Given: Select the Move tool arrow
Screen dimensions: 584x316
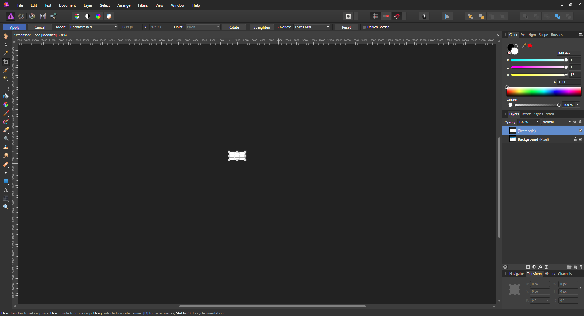Looking at the screenshot, I should coord(6,45).
